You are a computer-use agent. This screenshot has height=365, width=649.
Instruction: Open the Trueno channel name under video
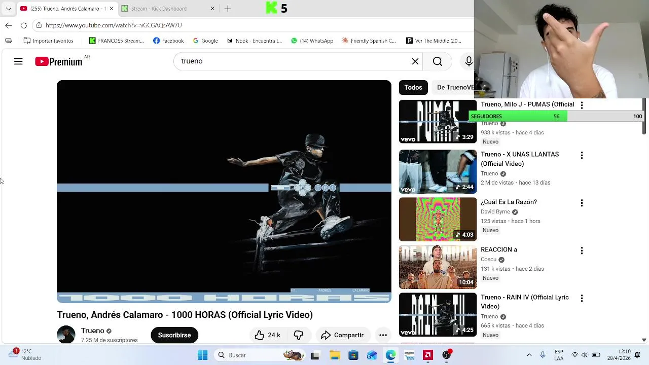[92, 331]
